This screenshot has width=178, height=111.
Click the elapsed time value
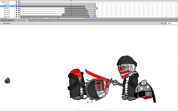(x=54, y=18)
